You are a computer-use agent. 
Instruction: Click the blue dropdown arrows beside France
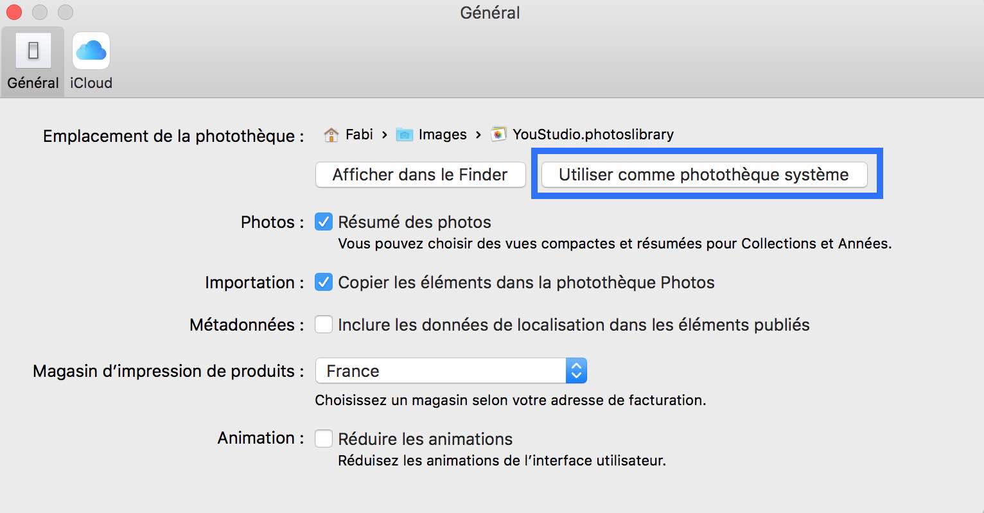[576, 371]
